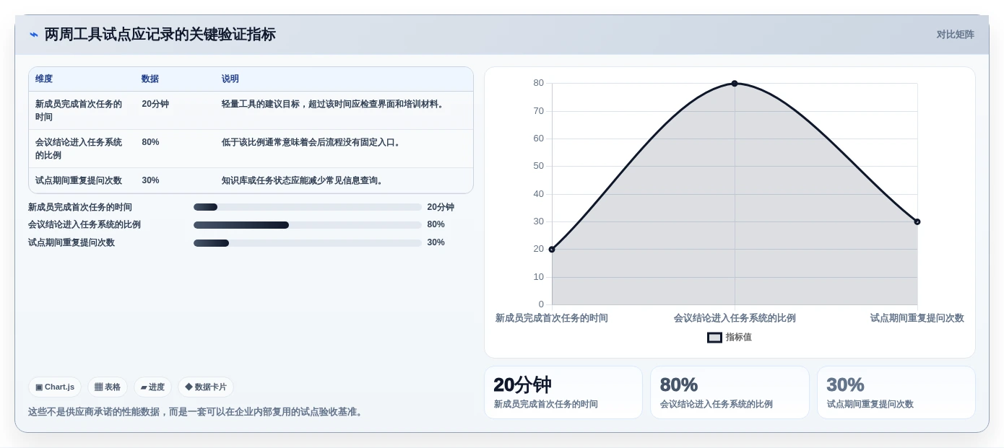Click the y-axis tick label 80
The image size is (1004, 448).
[x=539, y=83]
